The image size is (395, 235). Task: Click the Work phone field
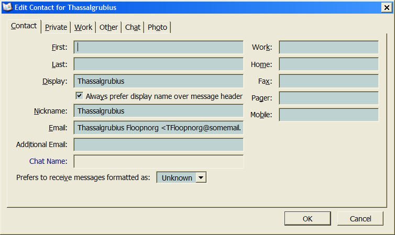tap(329, 47)
